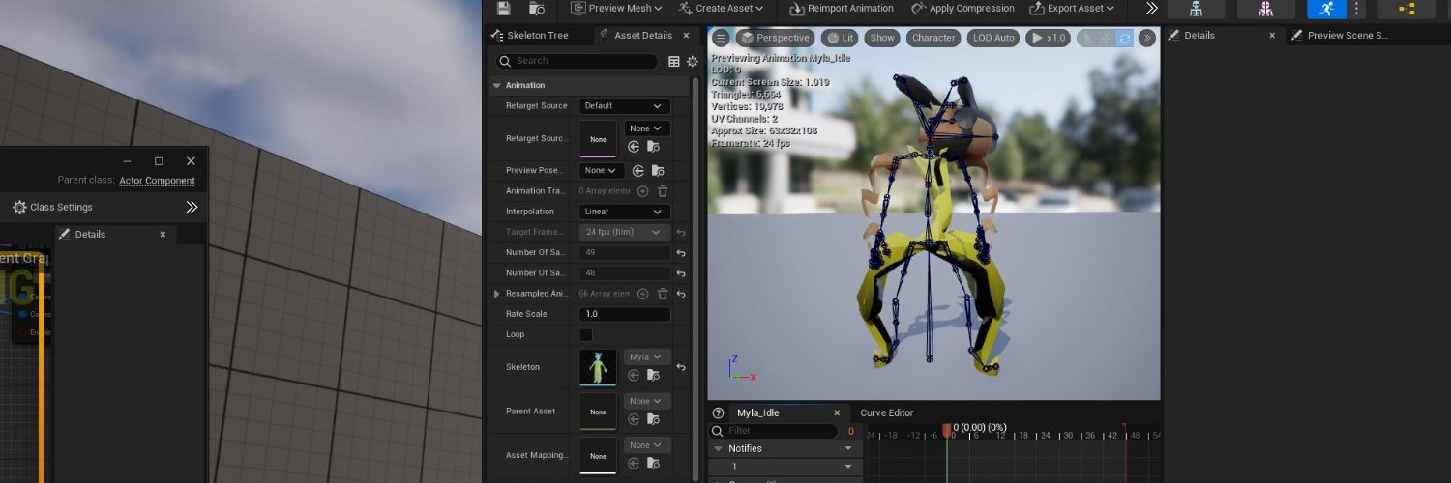Toggle rotate transform mode in viewport
Viewport: 1451px width, 483px height.
[1124, 38]
